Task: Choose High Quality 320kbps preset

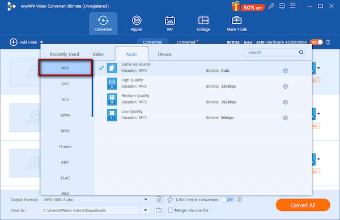Action: click(203, 84)
